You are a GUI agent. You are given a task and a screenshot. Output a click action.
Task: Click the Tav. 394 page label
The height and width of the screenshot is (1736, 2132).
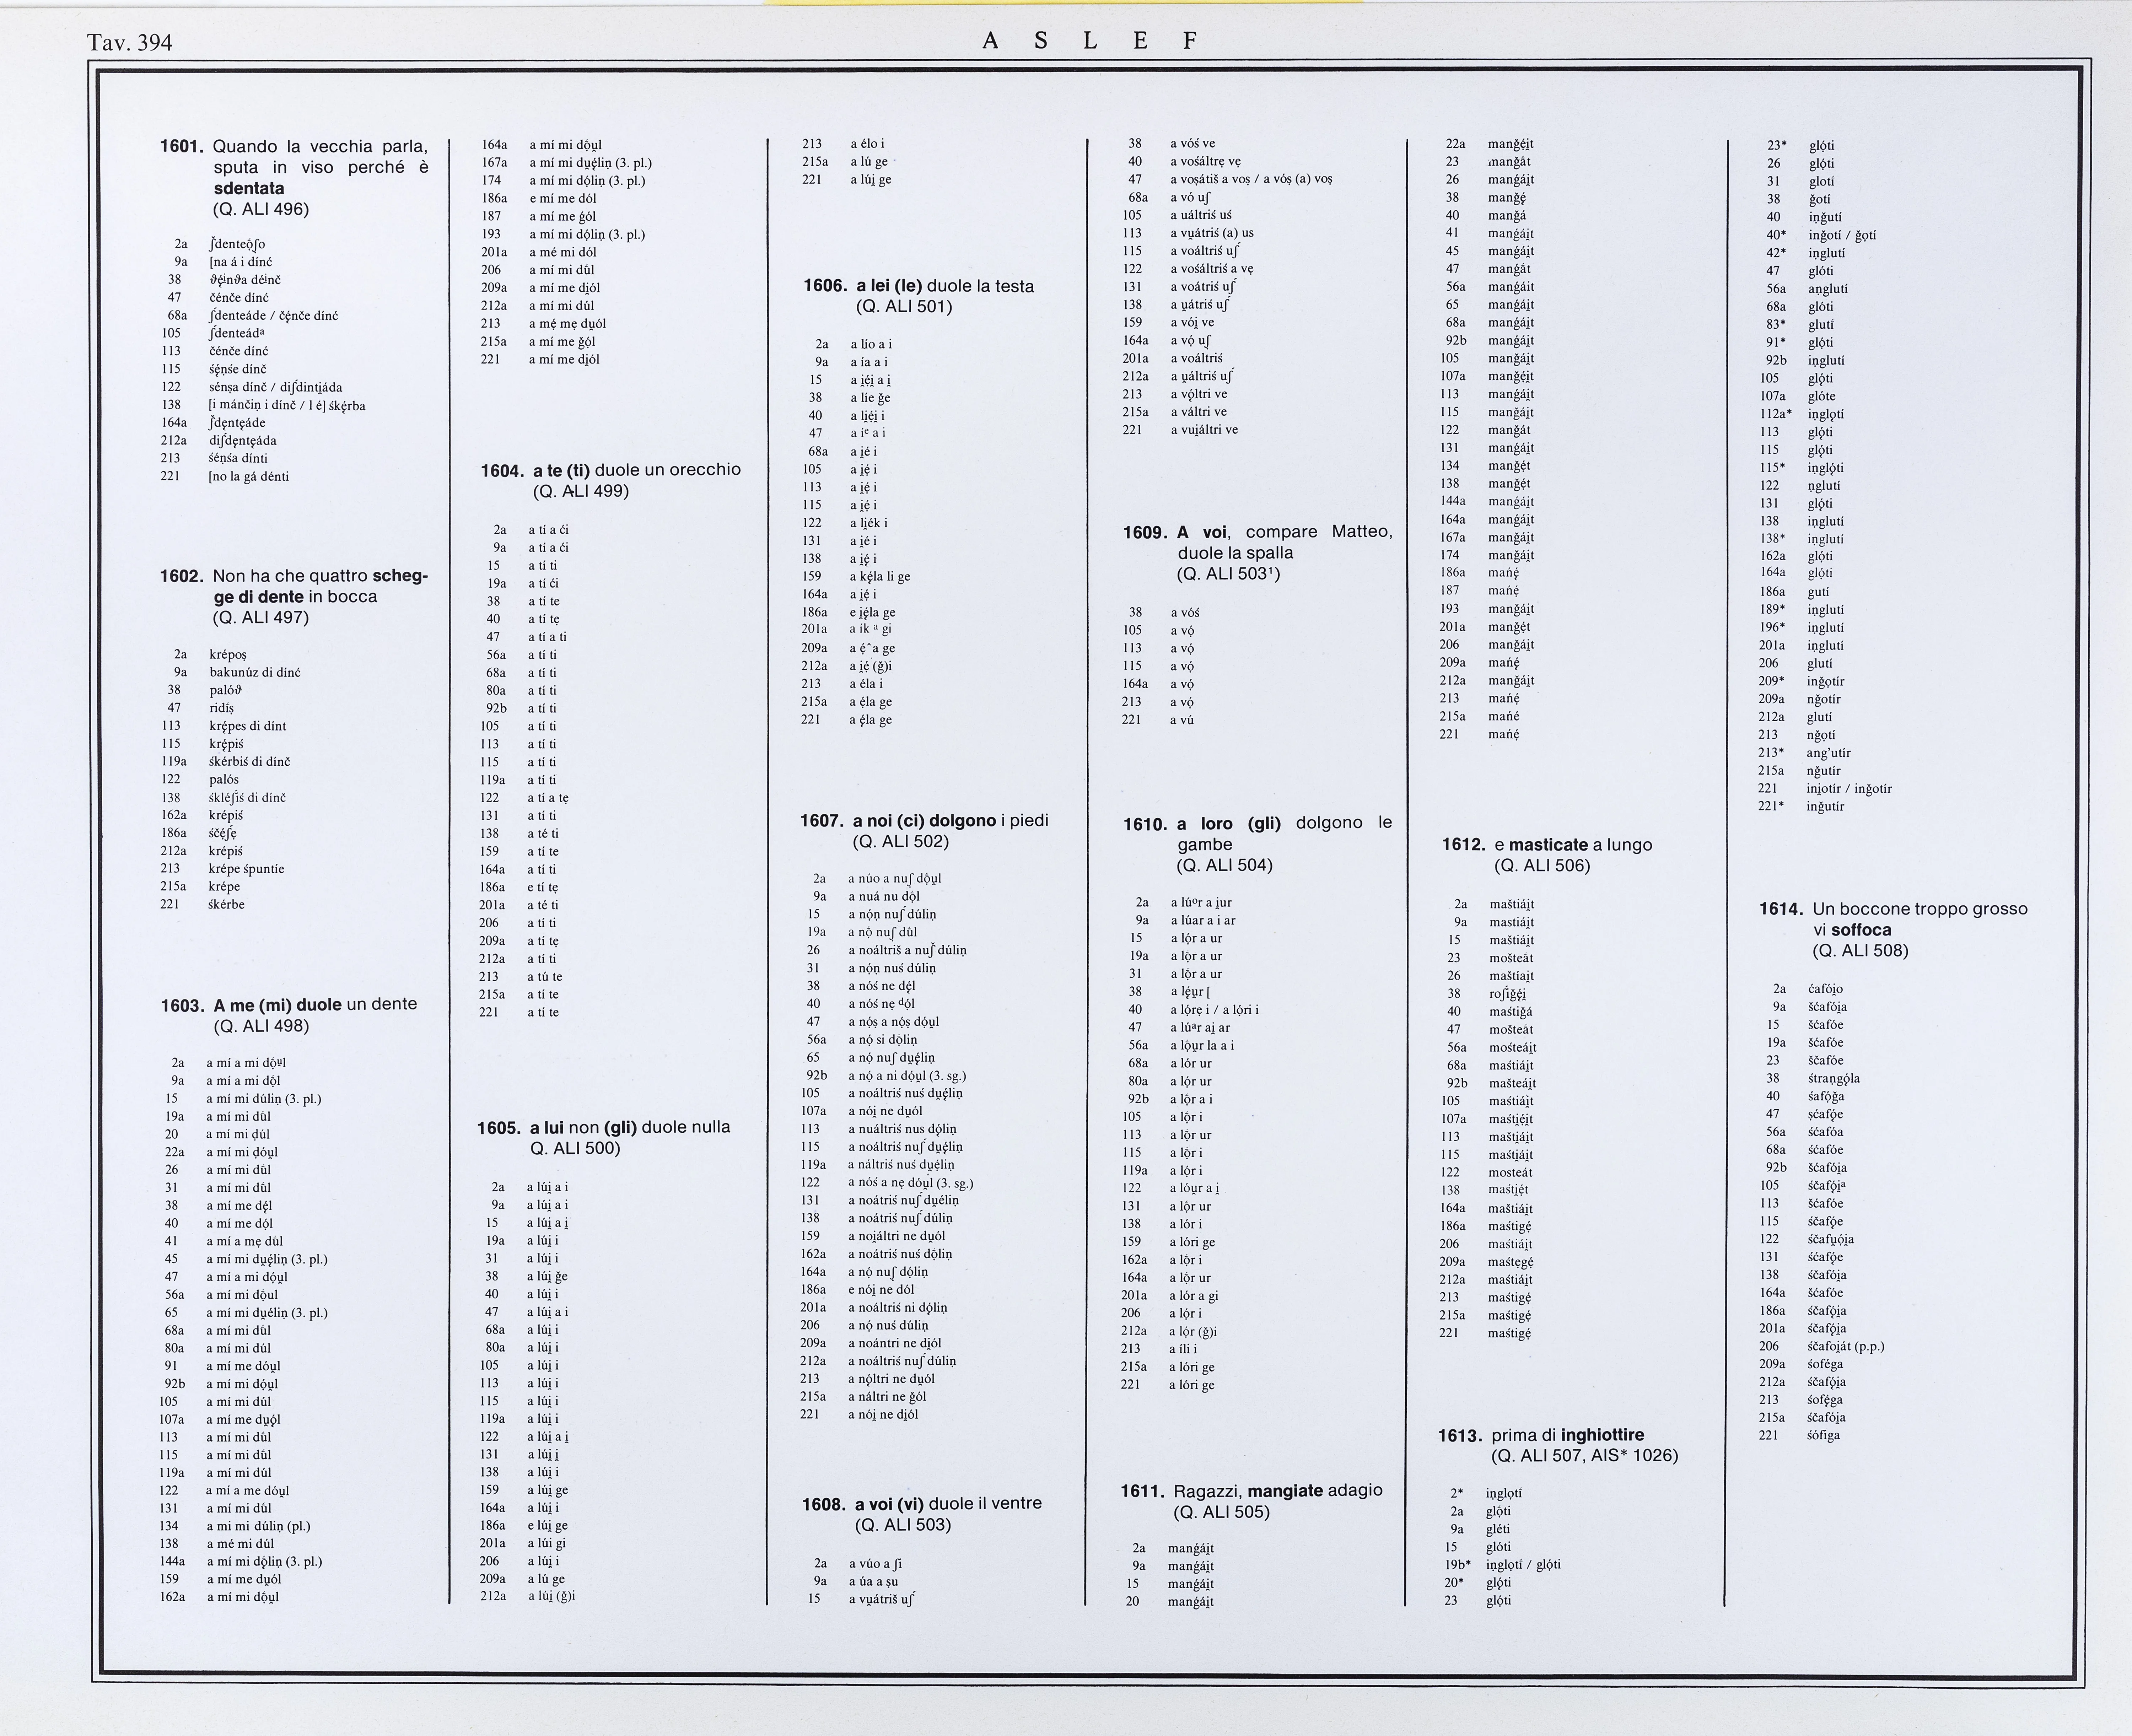(130, 42)
